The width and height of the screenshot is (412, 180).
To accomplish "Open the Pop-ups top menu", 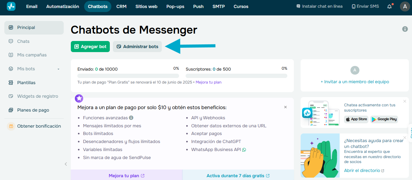I will (175, 6).
